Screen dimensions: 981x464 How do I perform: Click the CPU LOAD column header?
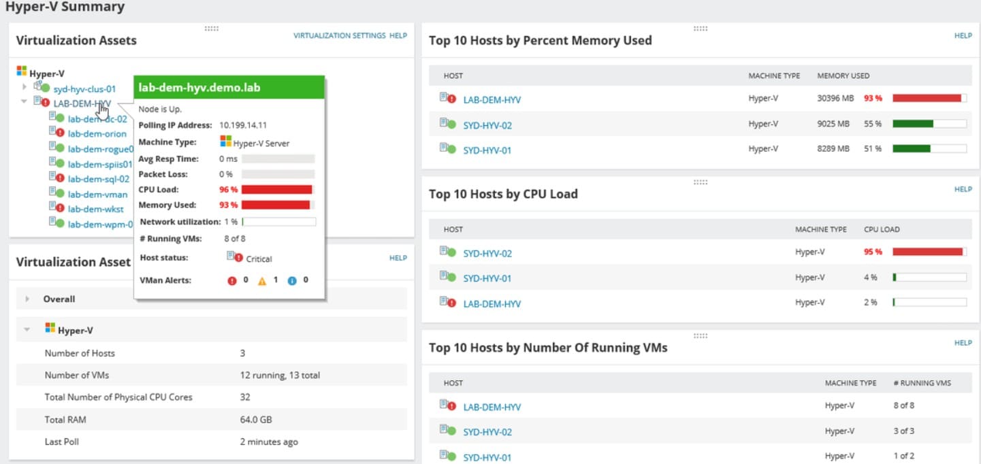click(x=882, y=229)
